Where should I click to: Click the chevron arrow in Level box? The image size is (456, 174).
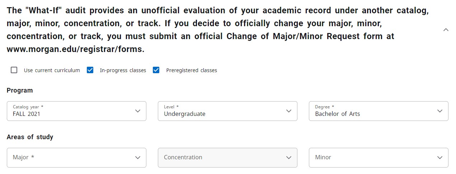289,111
